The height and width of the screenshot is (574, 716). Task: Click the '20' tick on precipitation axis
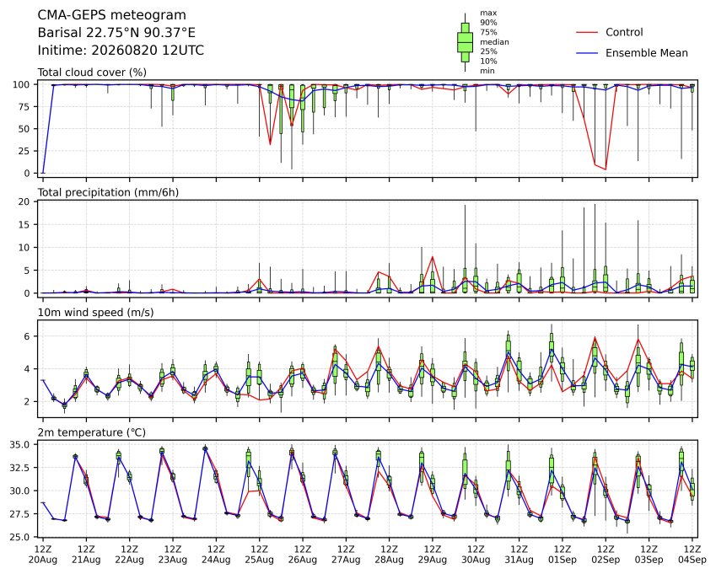click(x=24, y=201)
